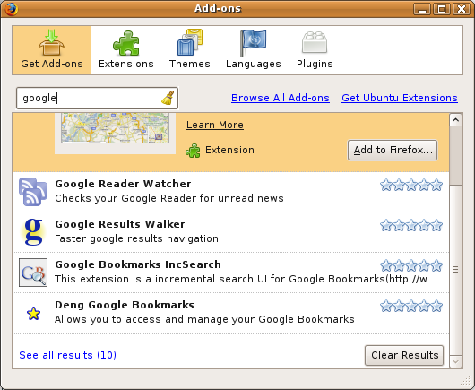475x390 pixels.
Task: Switch to the Extensions tab
Action: point(126,50)
